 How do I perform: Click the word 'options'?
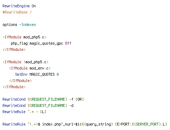click(x=10, y=25)
